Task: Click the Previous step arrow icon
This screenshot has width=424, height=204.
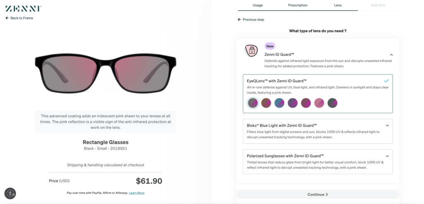Action: tap(239, 19)
